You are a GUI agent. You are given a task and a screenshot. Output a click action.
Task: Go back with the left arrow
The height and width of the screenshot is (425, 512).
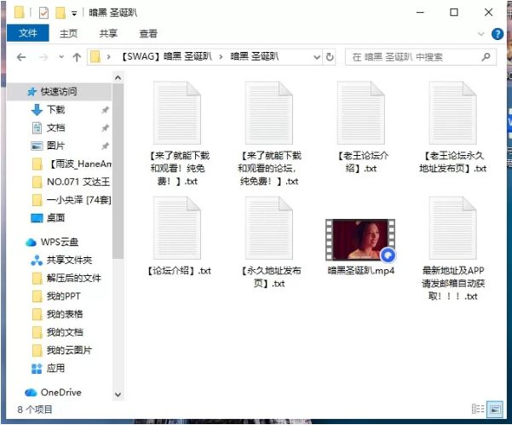21,57
